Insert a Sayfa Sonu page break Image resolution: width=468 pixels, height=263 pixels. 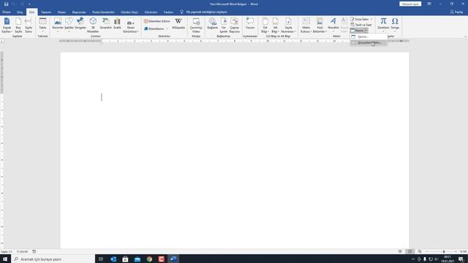coord(29,26)
